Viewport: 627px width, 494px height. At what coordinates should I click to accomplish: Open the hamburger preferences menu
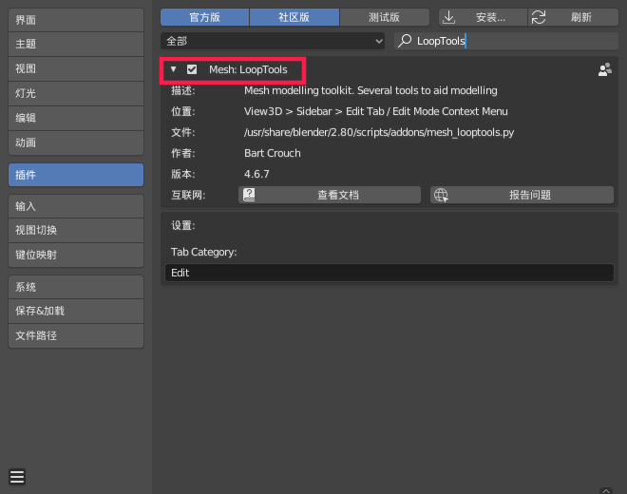click(17, 477)
